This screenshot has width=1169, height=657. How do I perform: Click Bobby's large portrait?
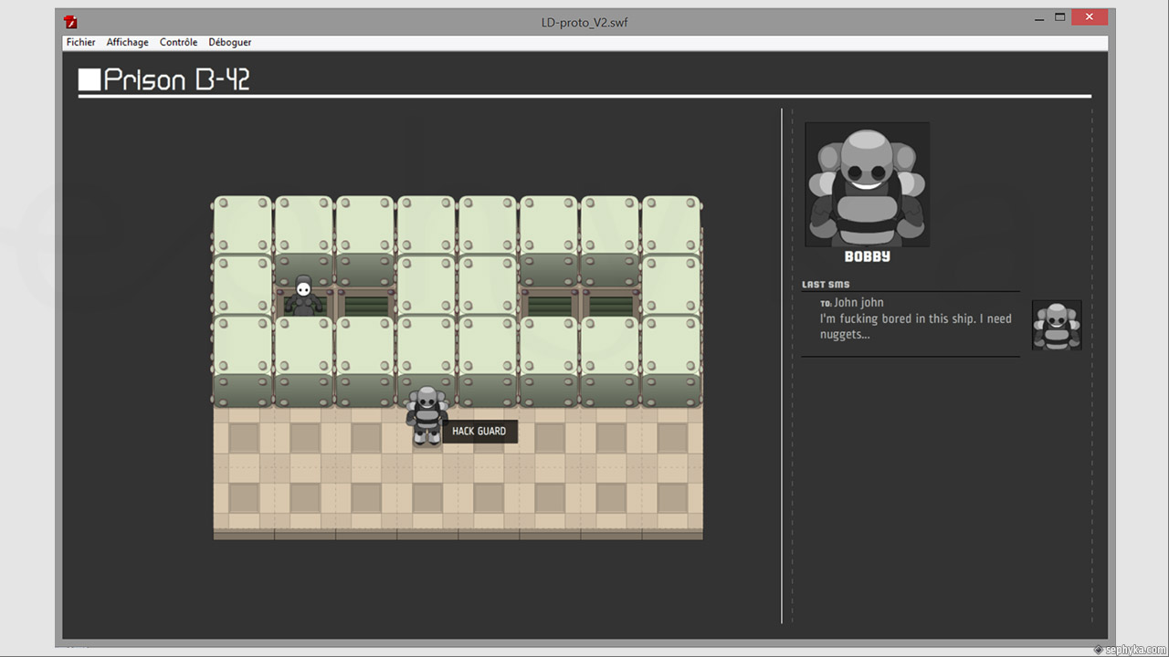tap(867, 185)
